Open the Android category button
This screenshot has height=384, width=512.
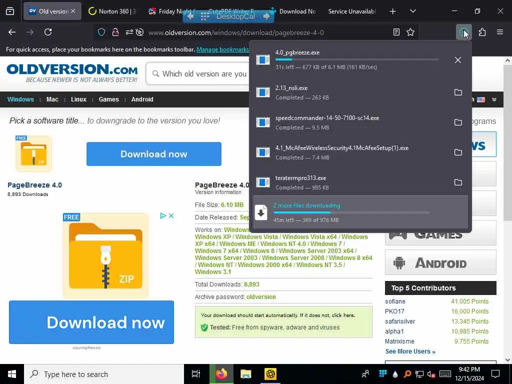[x=440, y=262]
